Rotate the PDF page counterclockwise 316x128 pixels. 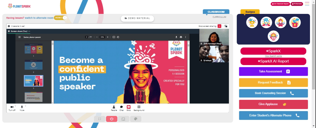[x=118, y=37]
